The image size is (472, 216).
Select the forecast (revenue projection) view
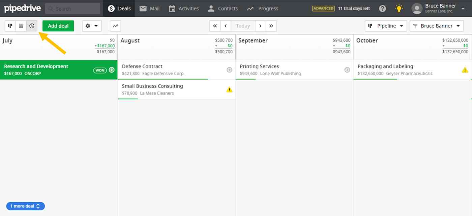[32, 26]
